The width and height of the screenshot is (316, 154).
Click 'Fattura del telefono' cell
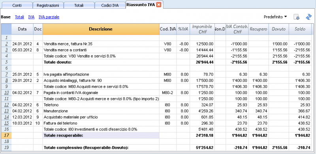101,123
